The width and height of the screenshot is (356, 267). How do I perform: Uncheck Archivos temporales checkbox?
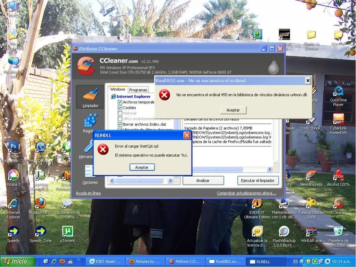coord(120,102)
